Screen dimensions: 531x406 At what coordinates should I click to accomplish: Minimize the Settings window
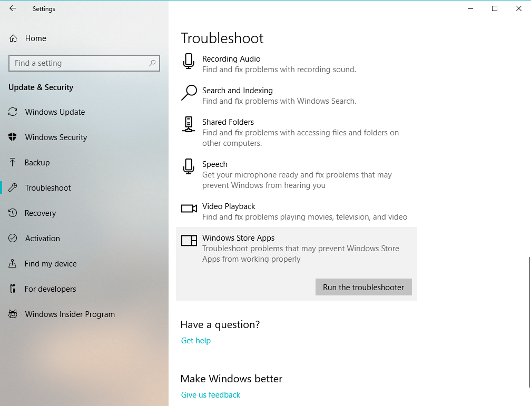click(470, 8)
